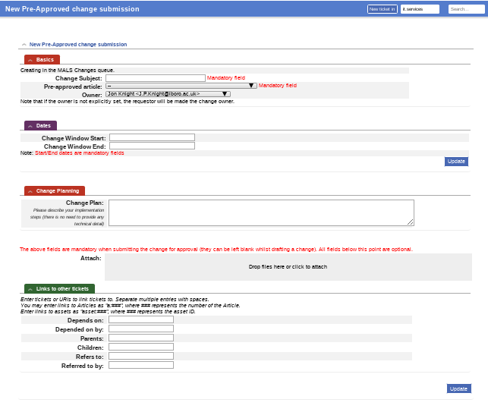Click the Change Window End field
This screenshot has height=412, width=488.
[x=152, y=146]
